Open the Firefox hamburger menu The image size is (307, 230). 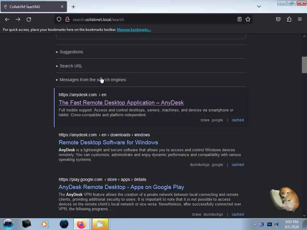point(300,19)
